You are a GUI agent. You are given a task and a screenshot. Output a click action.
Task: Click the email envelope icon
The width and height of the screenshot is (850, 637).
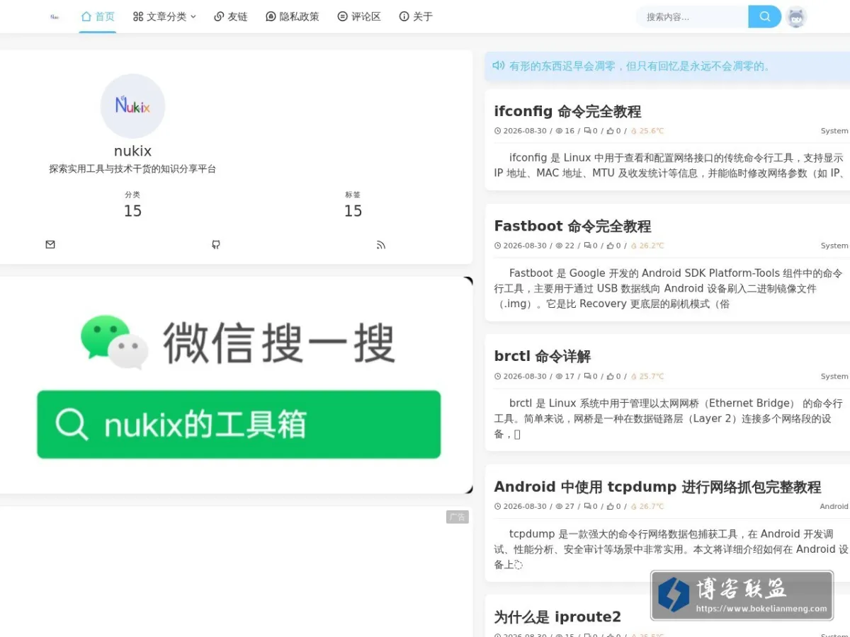50,245
